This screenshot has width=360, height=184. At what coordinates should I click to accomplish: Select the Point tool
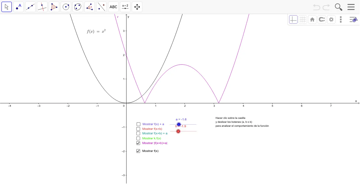point(18,7)
